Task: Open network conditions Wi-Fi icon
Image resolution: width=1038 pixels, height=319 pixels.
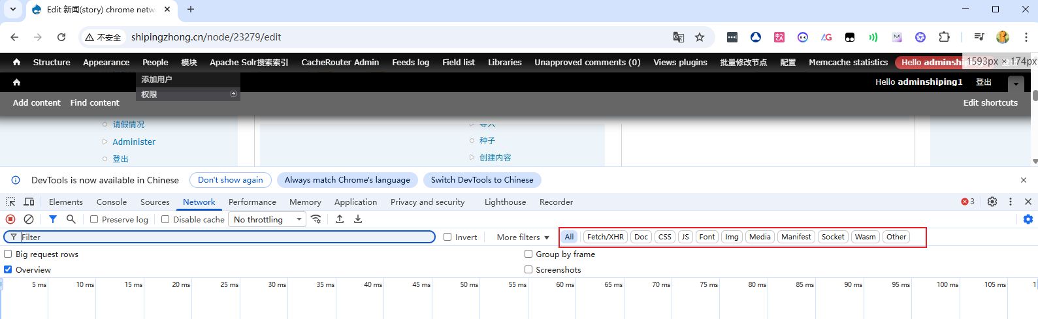Action: (316, 219)
